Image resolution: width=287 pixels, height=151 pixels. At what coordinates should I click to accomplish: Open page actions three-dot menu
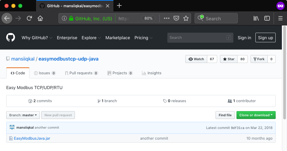167,18
